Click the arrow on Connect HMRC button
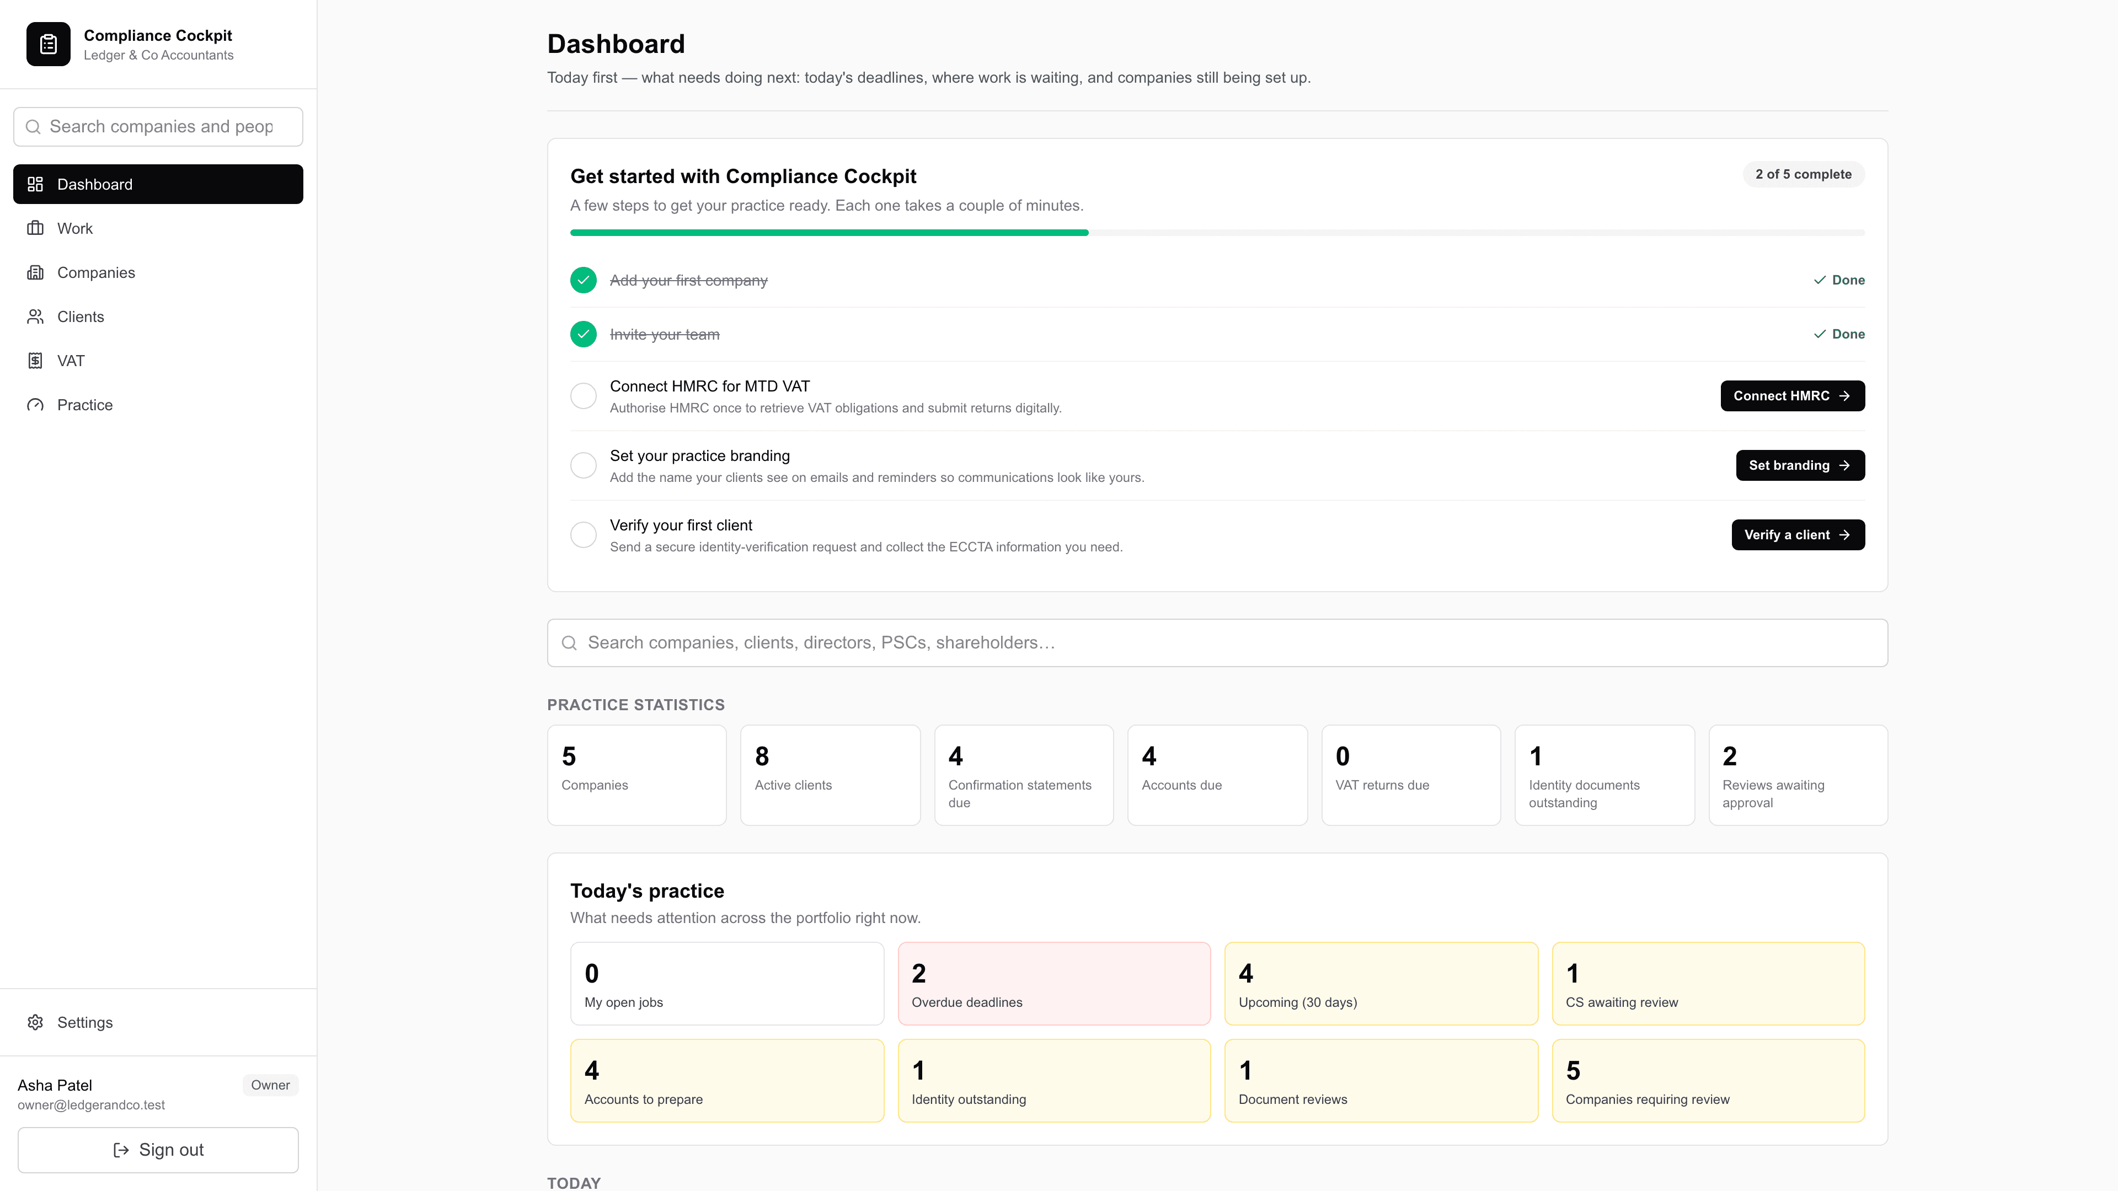Viewport: 2118px width, 1191px height. pos(1845,396)
